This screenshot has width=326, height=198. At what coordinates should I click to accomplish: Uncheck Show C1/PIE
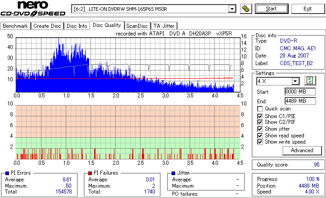260,116
